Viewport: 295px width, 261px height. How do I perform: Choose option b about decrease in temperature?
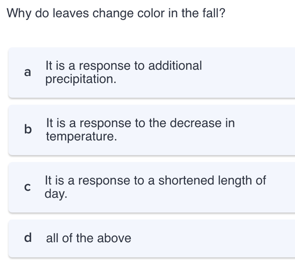coord(152,130)
